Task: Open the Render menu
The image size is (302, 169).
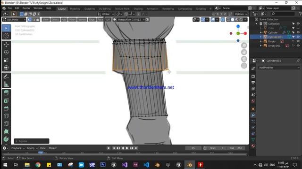Action: point(26,8)
